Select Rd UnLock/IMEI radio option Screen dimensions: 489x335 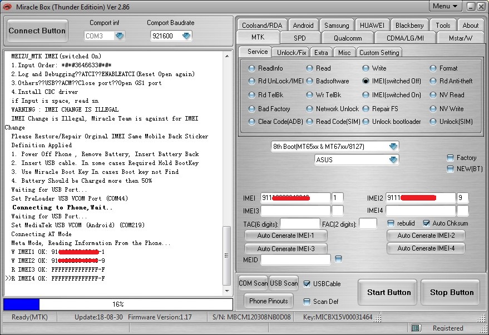(251, 81)
